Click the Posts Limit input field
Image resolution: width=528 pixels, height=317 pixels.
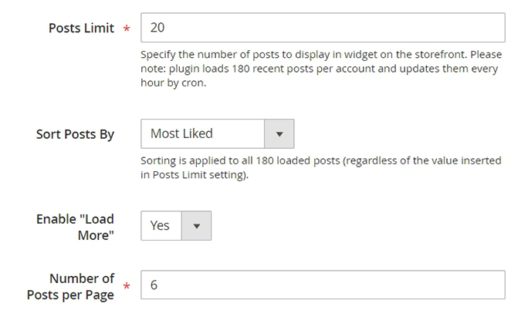(x=323, y=28)
